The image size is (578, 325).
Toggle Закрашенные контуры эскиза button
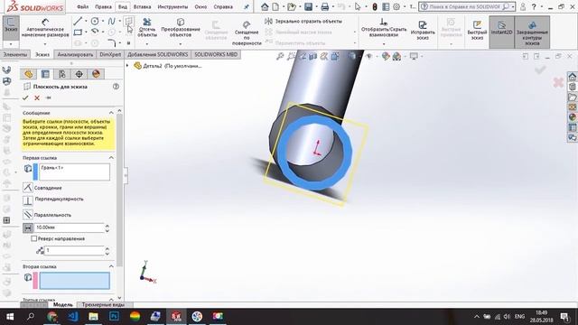coord(532,32)
